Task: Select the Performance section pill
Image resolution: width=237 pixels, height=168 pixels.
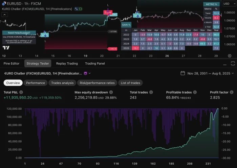Action: (x=36, y=83)
